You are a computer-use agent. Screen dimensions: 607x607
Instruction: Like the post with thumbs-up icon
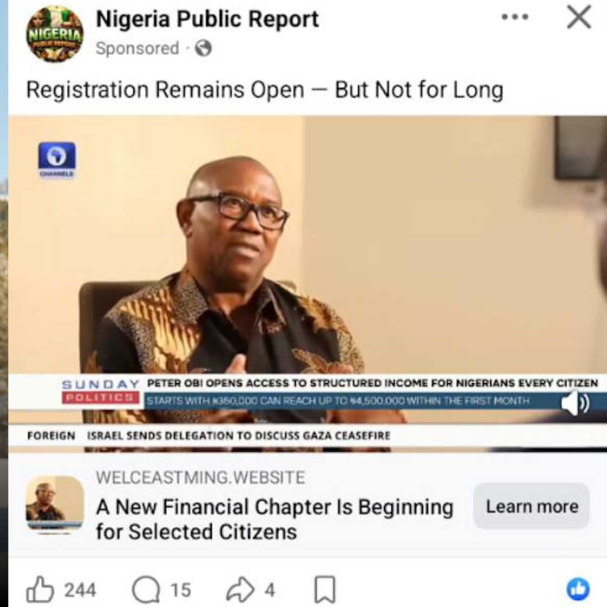click(x=40, y=590)
